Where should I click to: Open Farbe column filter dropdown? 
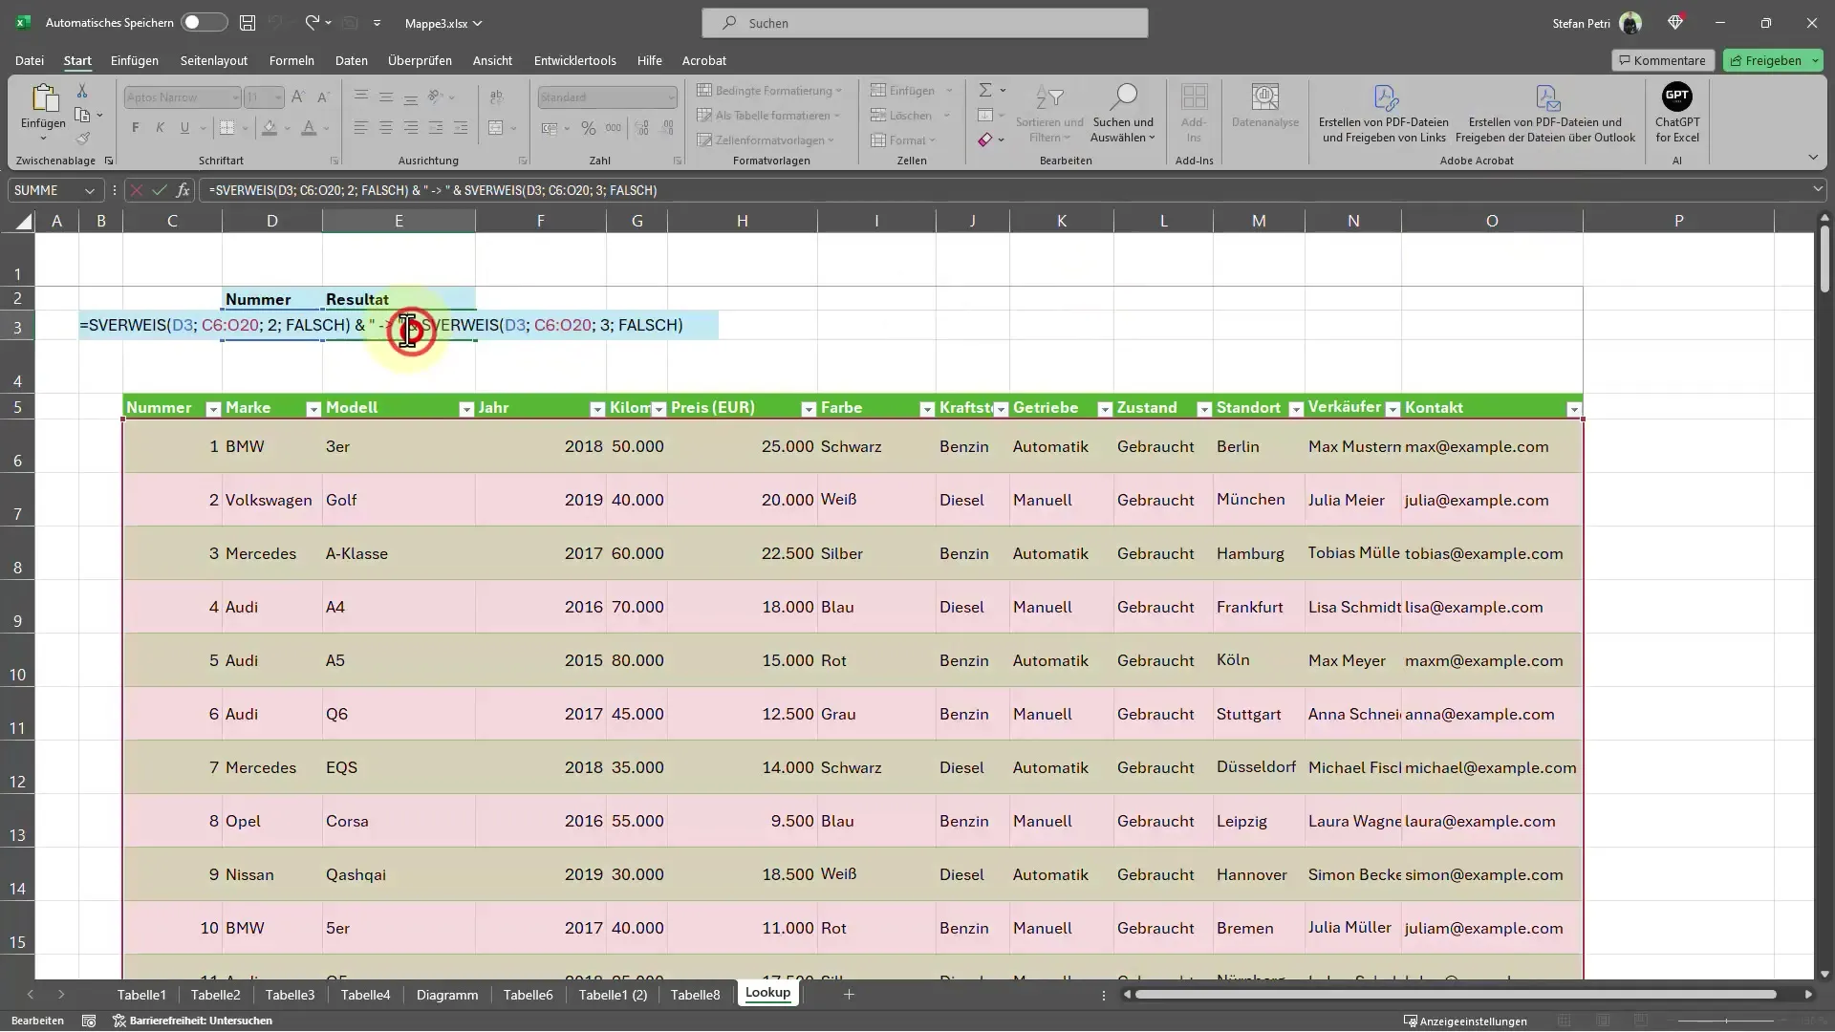927,409
